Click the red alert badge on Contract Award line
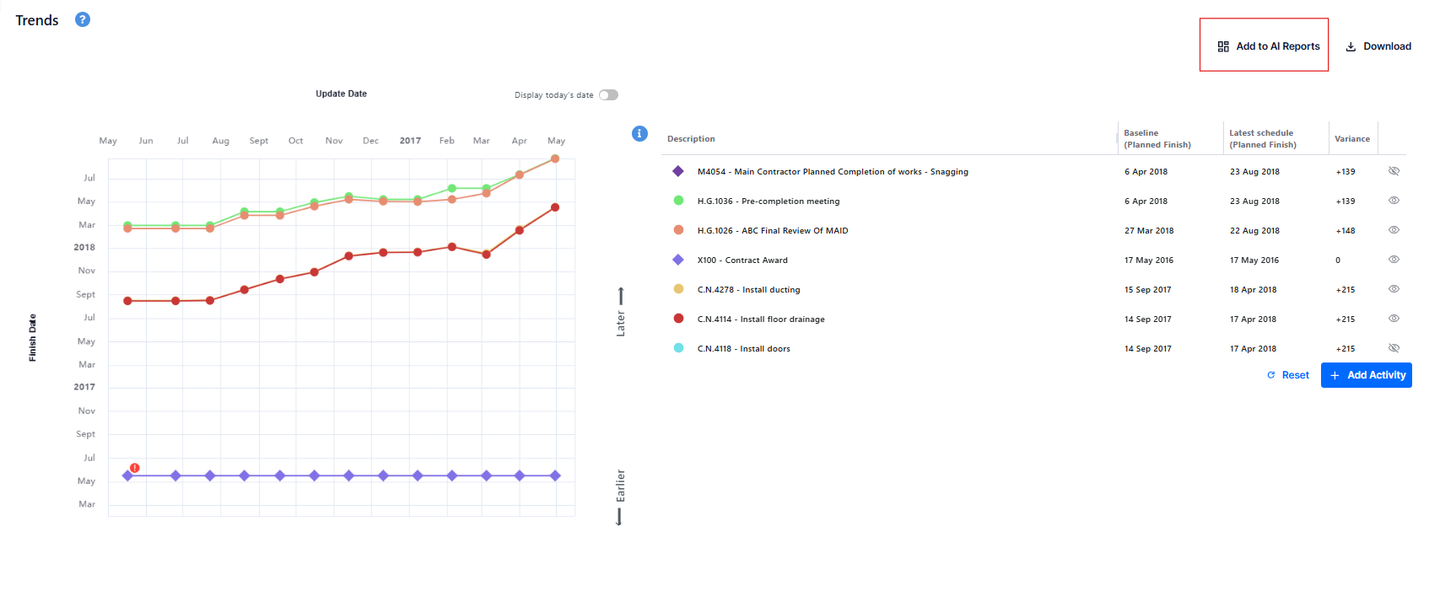The image size is (1440, 596). tap(135, 468)
